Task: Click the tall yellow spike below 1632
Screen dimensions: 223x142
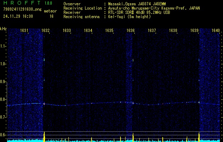Action: (44, 136)
